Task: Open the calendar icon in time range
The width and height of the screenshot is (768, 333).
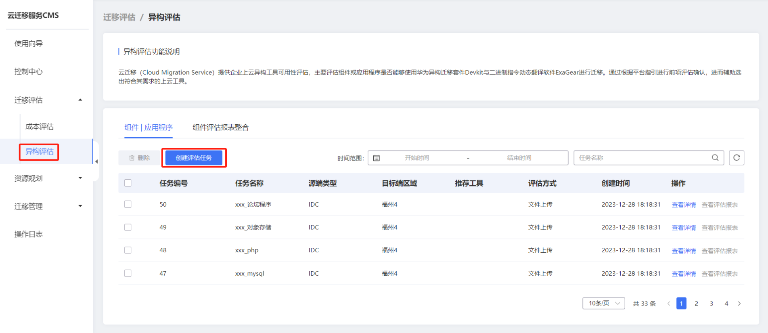Action: coord(377,158)
